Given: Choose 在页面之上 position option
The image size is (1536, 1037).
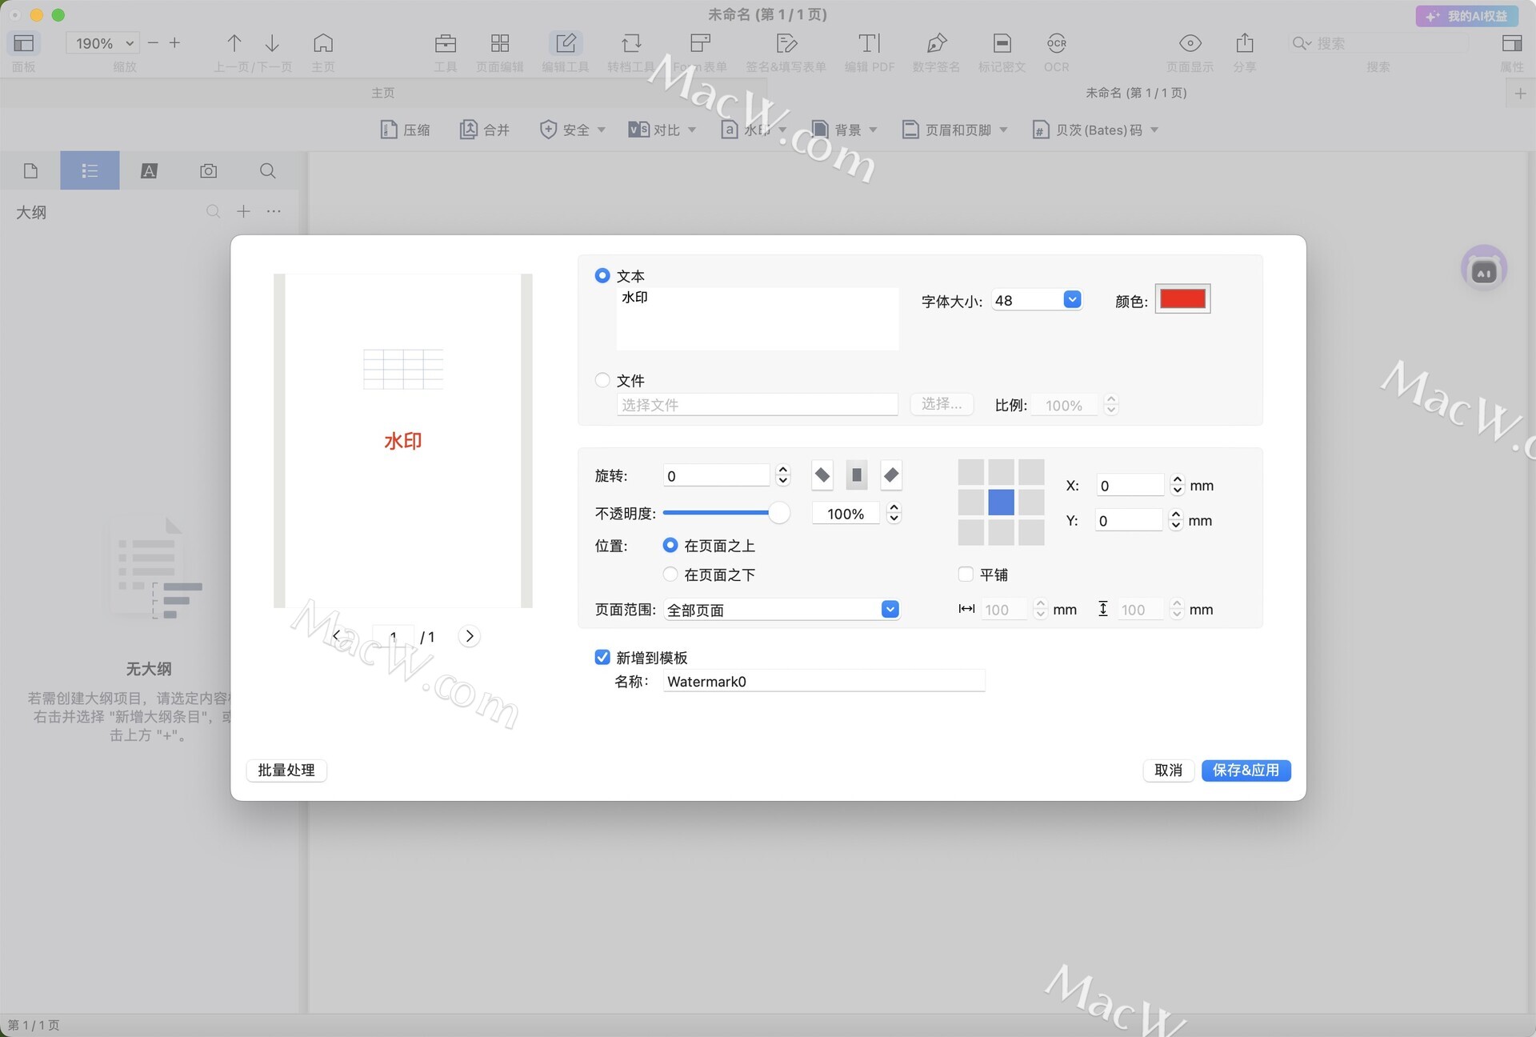Looking at the screenshot, I should [670, 545].
